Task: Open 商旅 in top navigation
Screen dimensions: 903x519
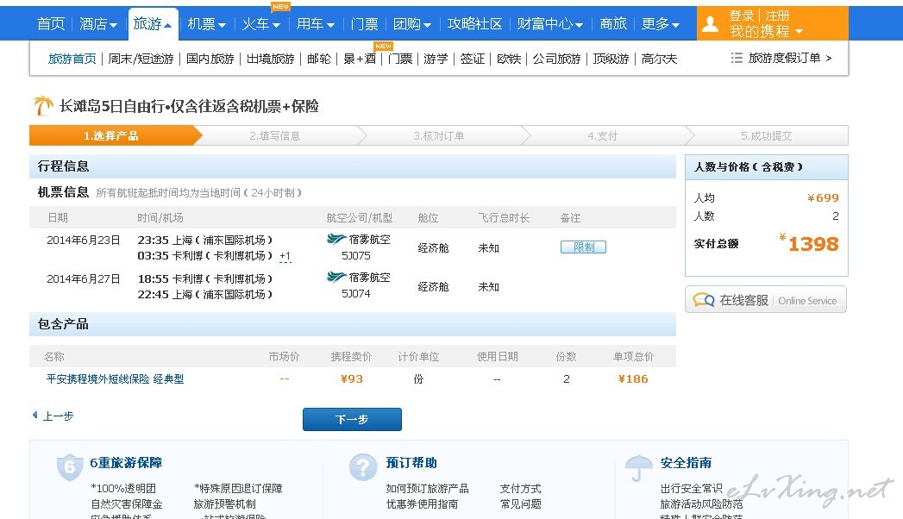Action: (612, 23)
